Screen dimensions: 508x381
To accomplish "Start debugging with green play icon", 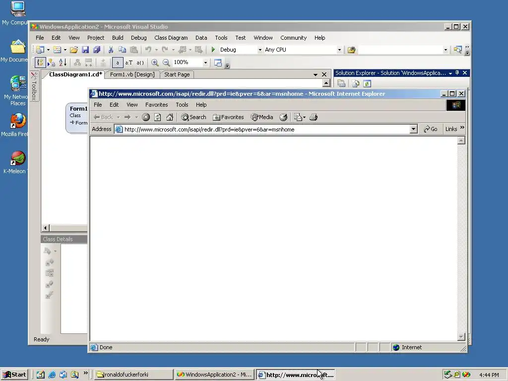I will pyautogui.click(x=213, y=50).
